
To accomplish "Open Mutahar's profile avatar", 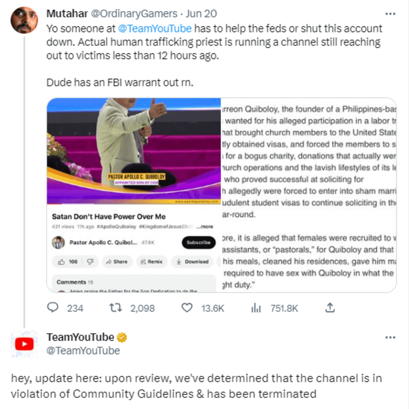I will pos(24,20).
